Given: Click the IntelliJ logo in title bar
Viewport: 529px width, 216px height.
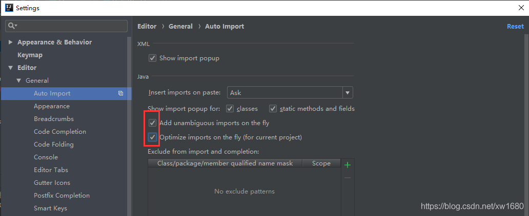Looking at the screenshot, I should point(9,8).
